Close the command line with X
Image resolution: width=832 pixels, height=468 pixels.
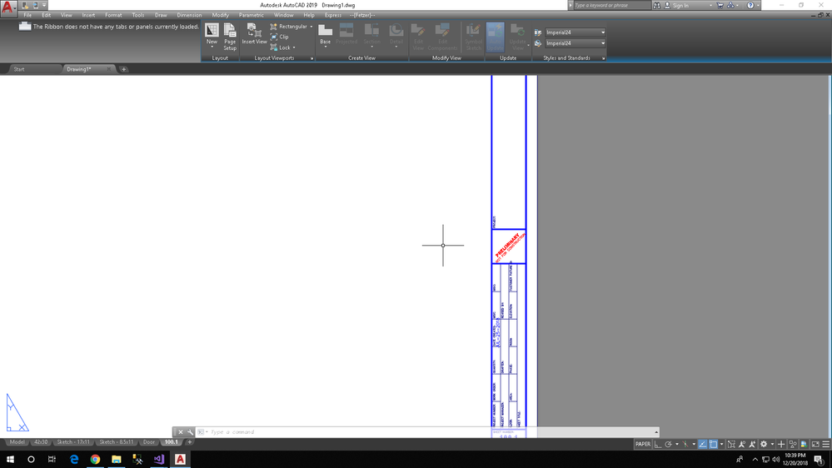tap(181, 432)
